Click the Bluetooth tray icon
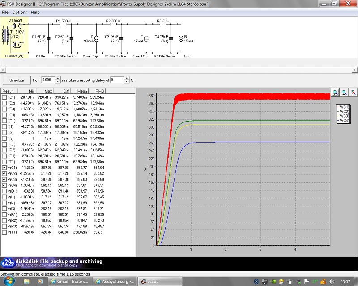This screenshot has width=358, height=286. click(x=256, y=282)
